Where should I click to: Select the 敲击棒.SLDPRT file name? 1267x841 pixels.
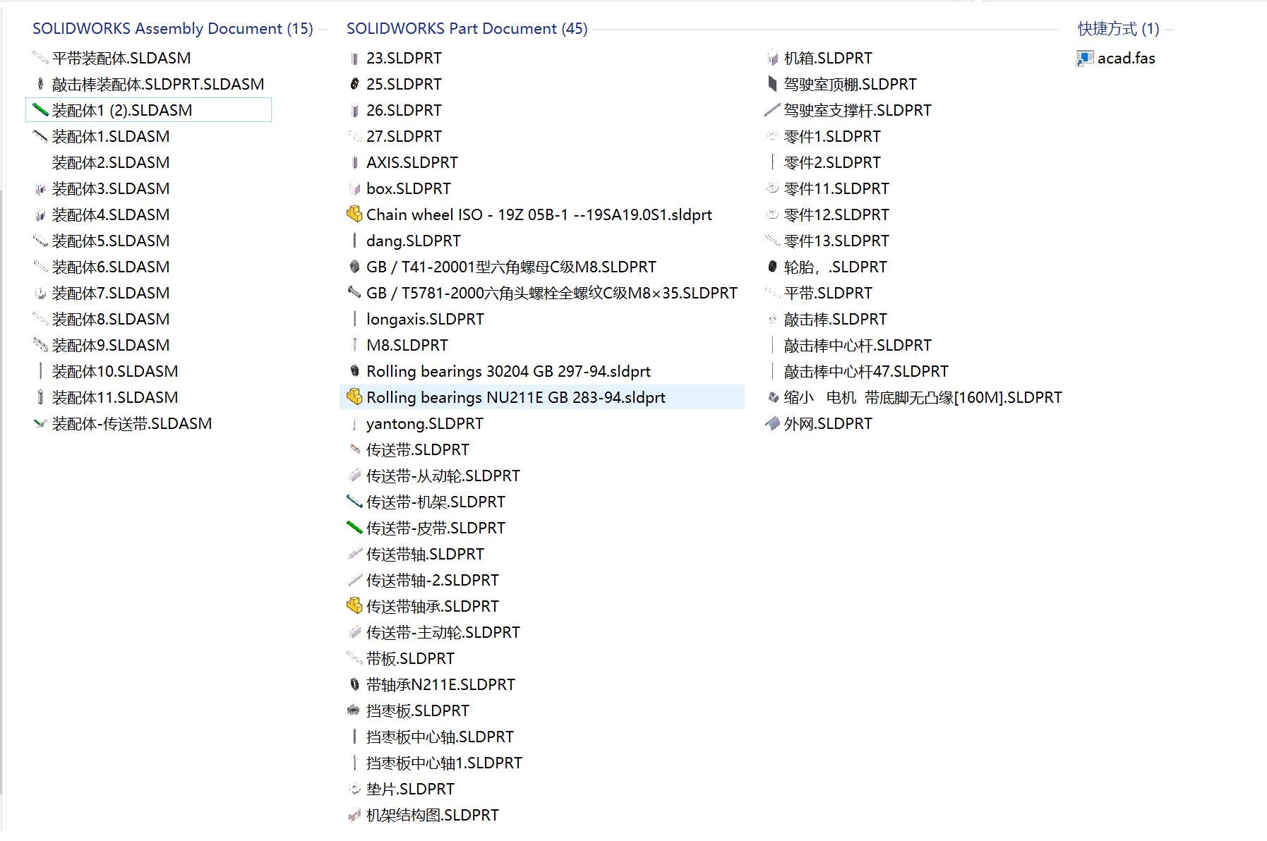(x=836, y=319)
